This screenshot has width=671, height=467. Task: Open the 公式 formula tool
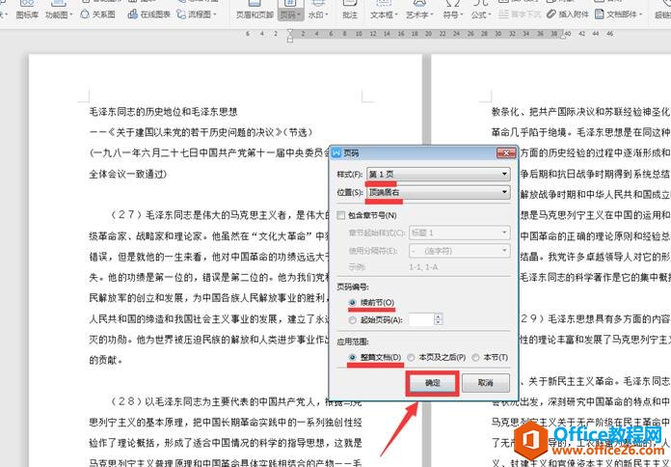click(480, 15)
